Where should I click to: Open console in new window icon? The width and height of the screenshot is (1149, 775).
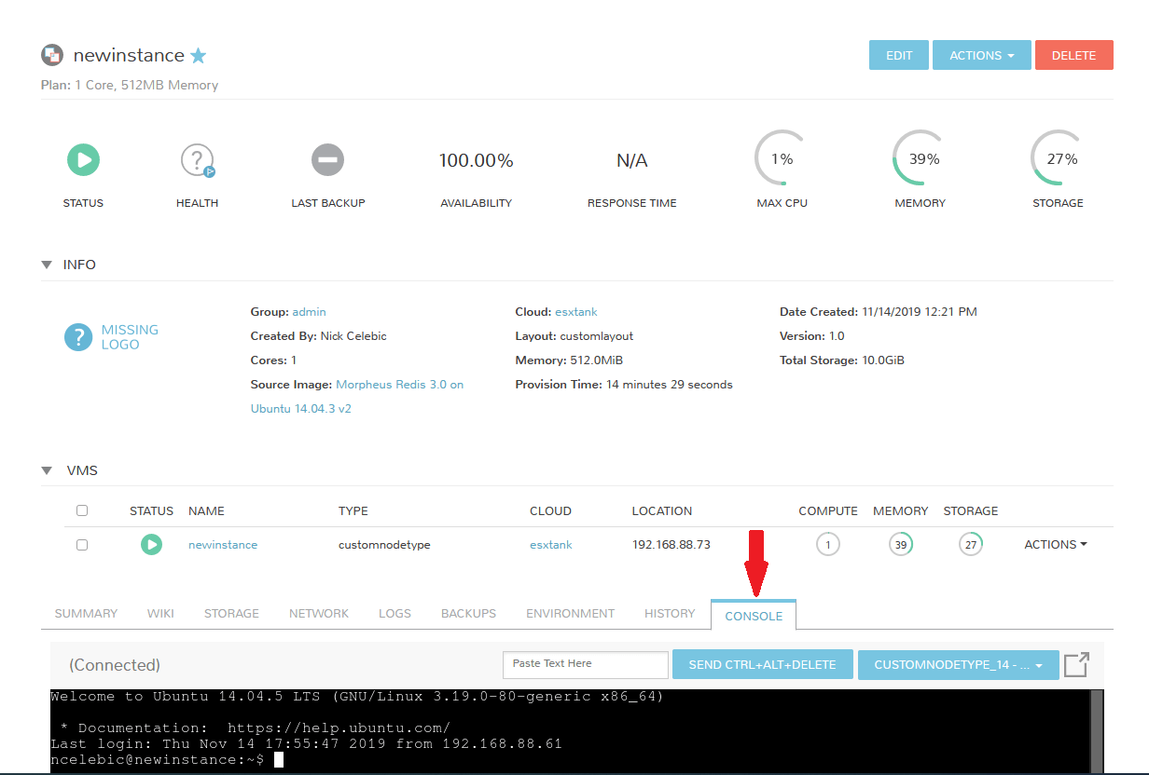pyautogui.click(x=1076, y=664)
